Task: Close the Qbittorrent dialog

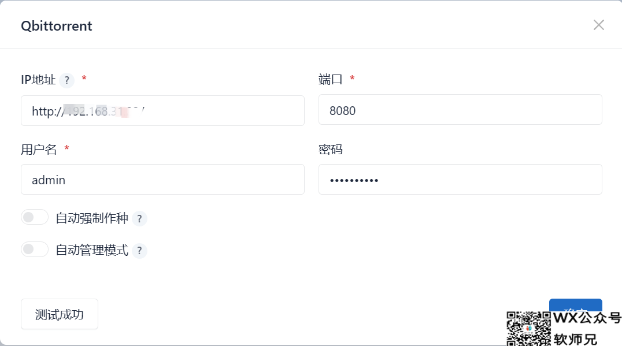Action: click(598, 25)
